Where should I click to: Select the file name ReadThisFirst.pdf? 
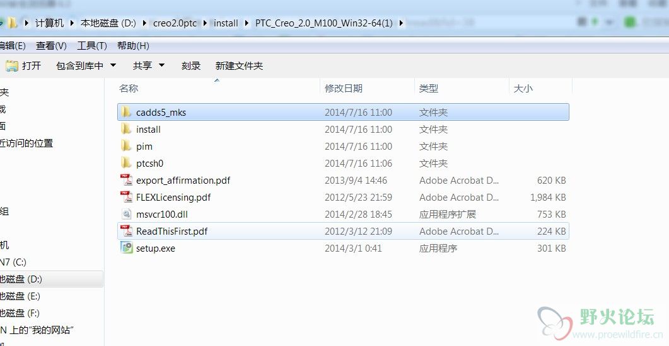click(172, 232)
